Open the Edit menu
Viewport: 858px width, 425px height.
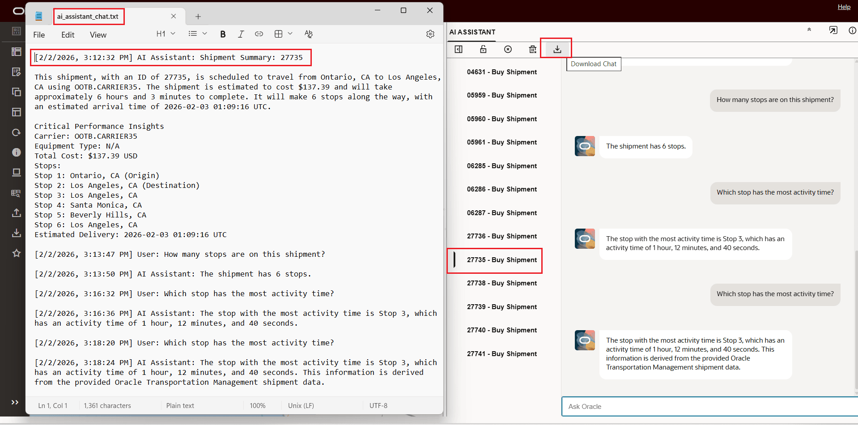pos(68,34)
